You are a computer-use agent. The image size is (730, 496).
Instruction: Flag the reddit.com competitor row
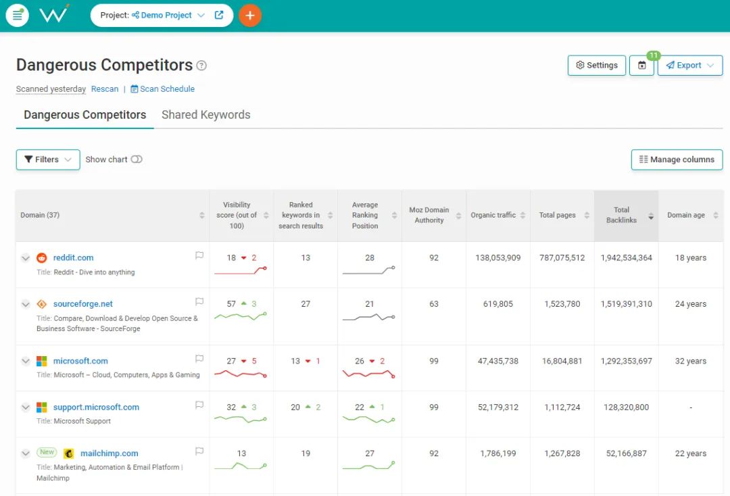pyautogui.click(x=199, y=256)
